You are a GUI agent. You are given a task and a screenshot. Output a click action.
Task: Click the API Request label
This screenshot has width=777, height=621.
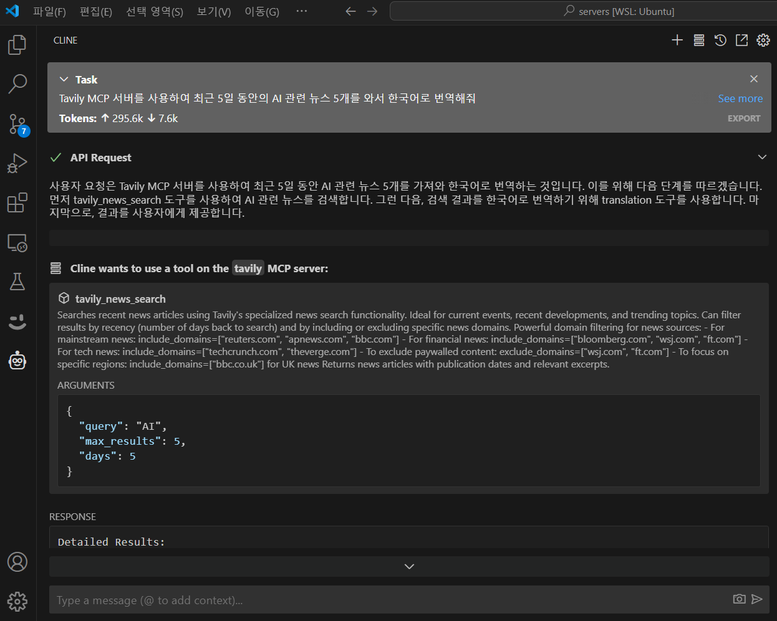point(101,158)
